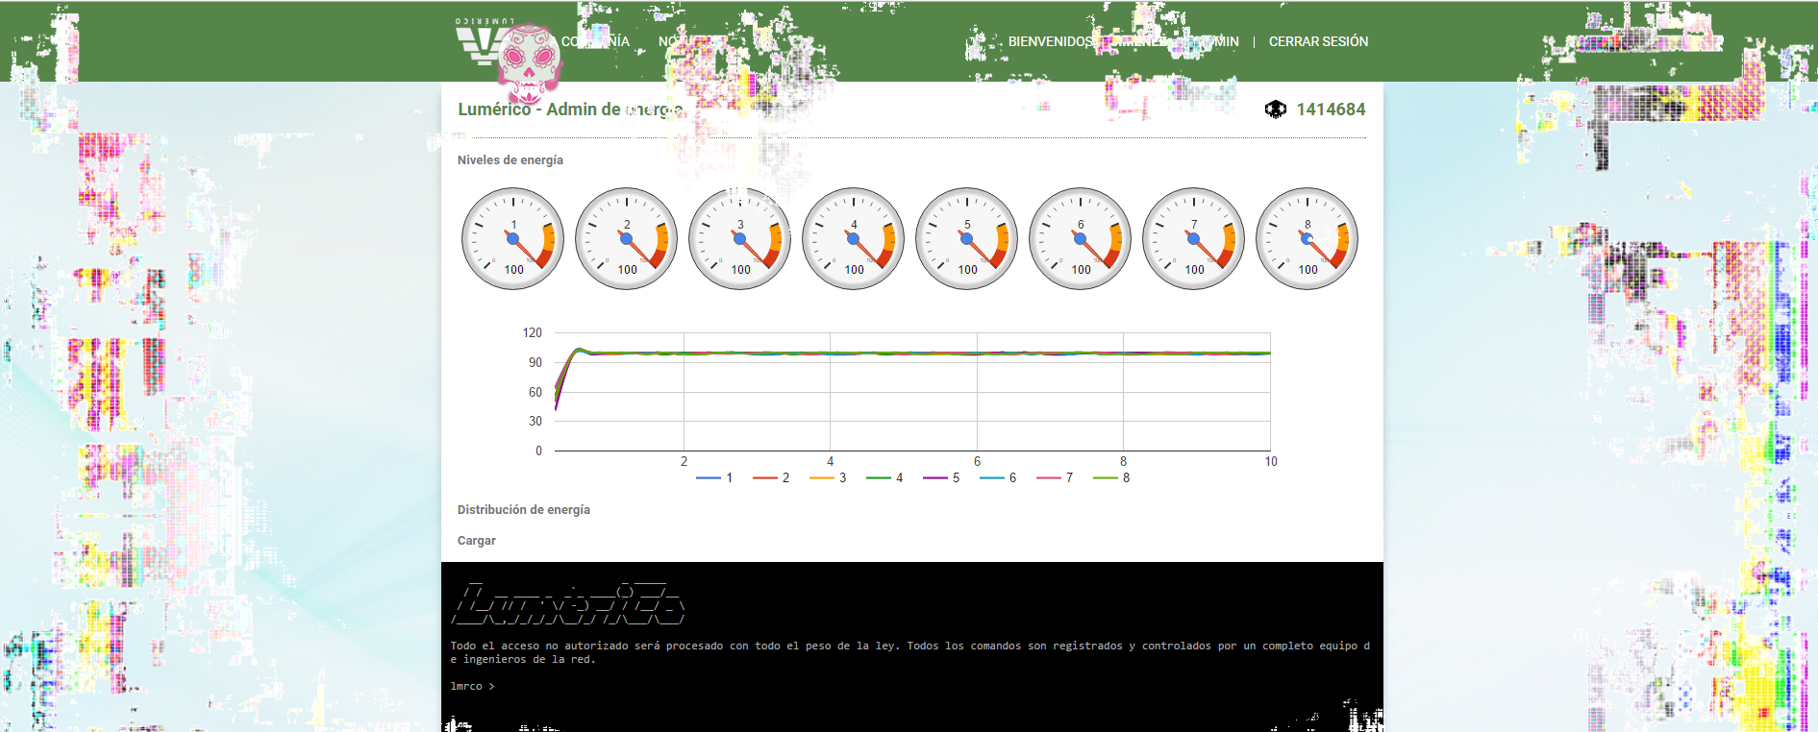This screenshot has height=732, width=1818.
Task: Click the orange series 3 legend swatch
Action: point(822,477)
